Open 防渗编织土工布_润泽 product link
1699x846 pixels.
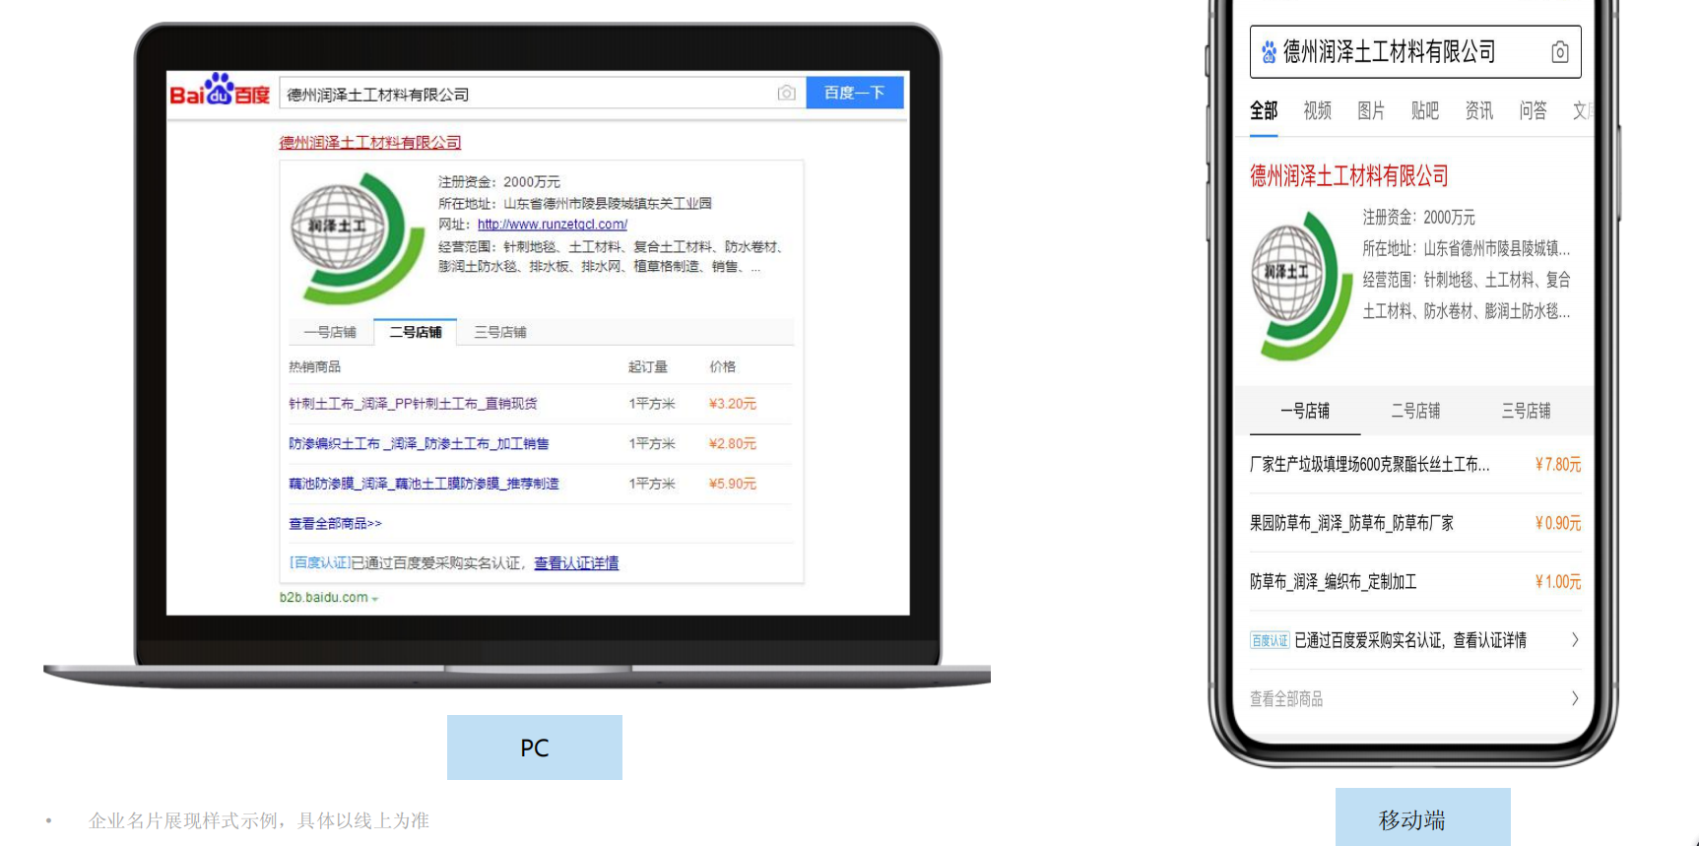tap(419, 444)
